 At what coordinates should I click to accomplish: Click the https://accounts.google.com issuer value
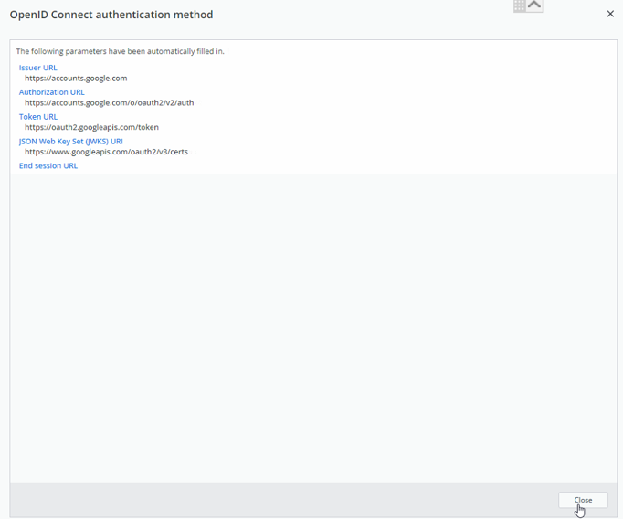click(76, 79)
